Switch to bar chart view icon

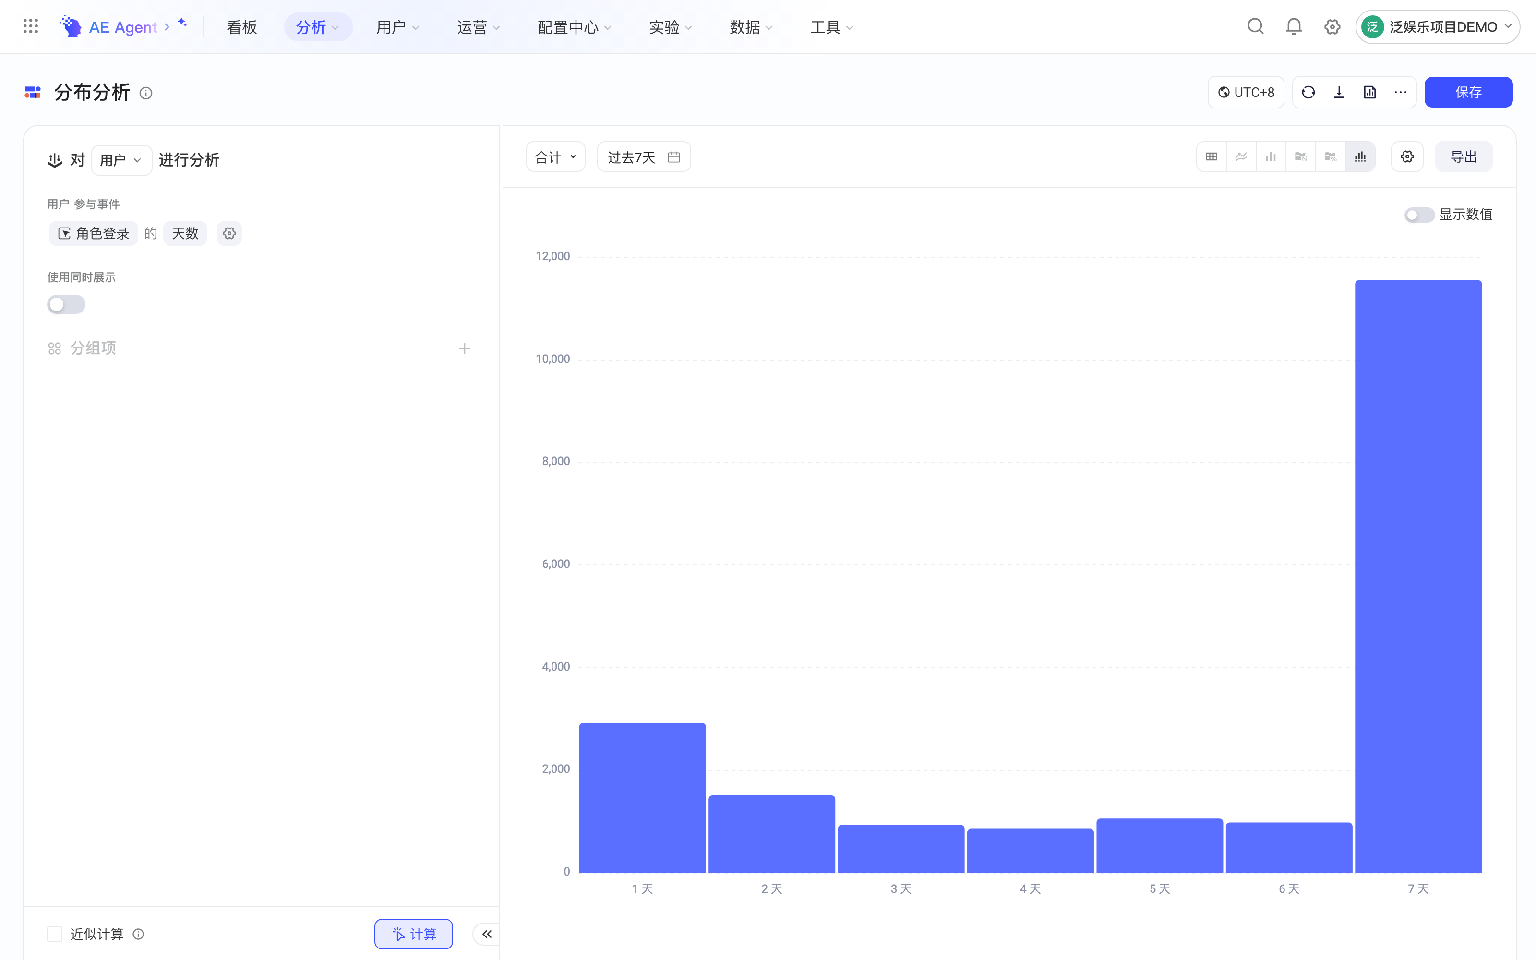coord(1271,157)
